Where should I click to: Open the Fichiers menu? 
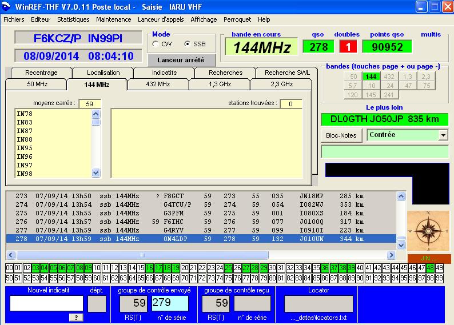coord(14,19)
